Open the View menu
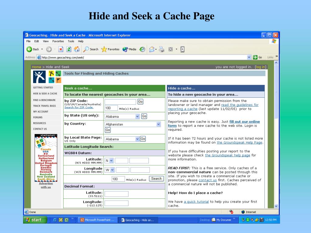 click(46, 41)
